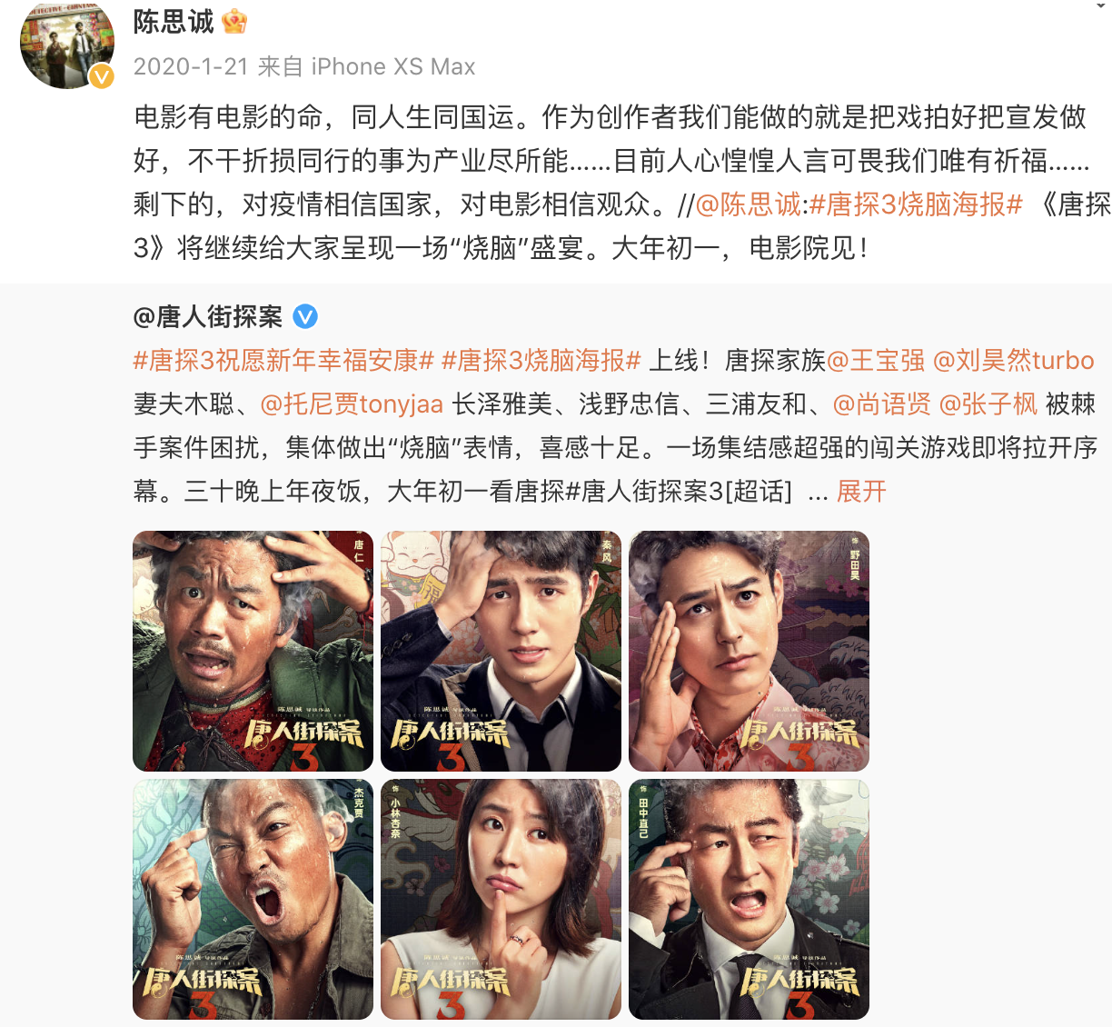Expand the full repost text via 展开
This screenshot has width=1112, height=1027.
click(861, 492)
